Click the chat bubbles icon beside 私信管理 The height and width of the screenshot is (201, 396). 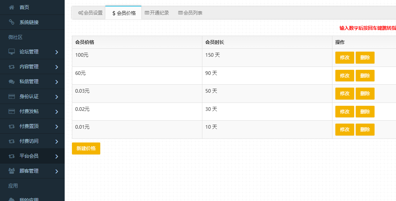click(12, 82)
